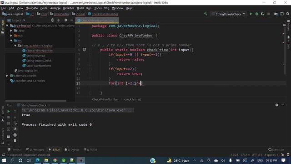
Task: Open File Explorer from taskbar
Action: coord(46,160)
